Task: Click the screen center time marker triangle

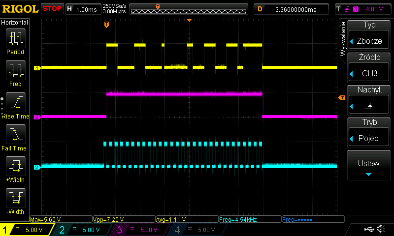Action: click(190, 20)
